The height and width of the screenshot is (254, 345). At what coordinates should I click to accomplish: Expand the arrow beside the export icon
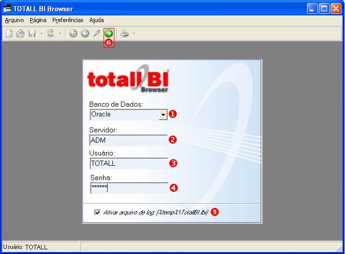pos(60,34)
